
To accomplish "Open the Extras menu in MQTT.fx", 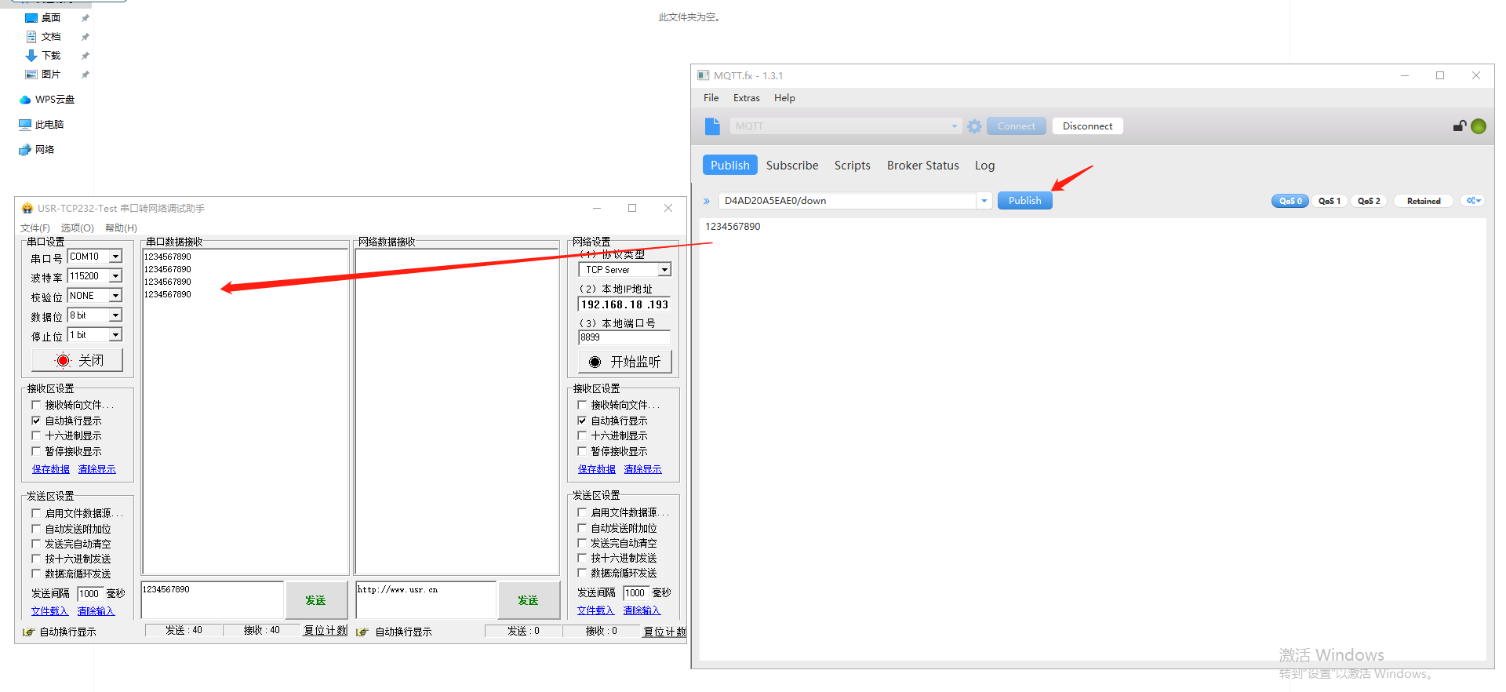I will tap(746, 98).
